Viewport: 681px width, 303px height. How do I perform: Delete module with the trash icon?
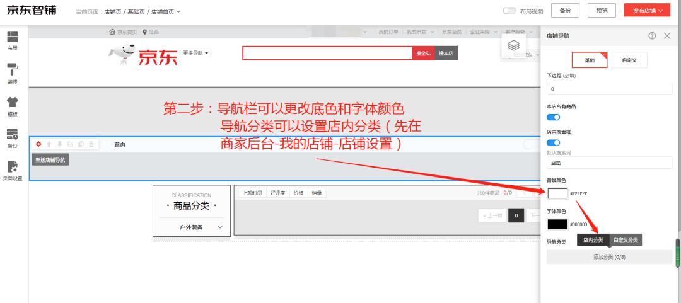(91, 144)
